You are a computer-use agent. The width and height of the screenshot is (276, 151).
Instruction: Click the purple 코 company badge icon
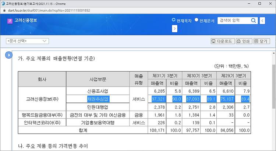(10, 21)
